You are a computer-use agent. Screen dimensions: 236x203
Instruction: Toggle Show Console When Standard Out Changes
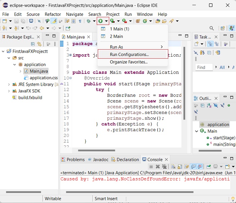point(193,167)
